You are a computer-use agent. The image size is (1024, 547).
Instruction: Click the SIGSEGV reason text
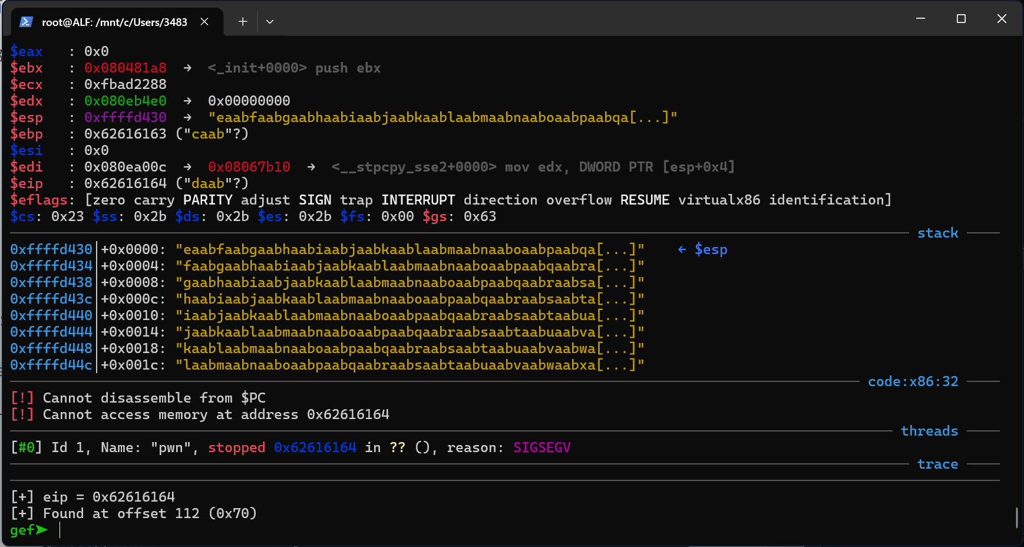tap(542, 447)
